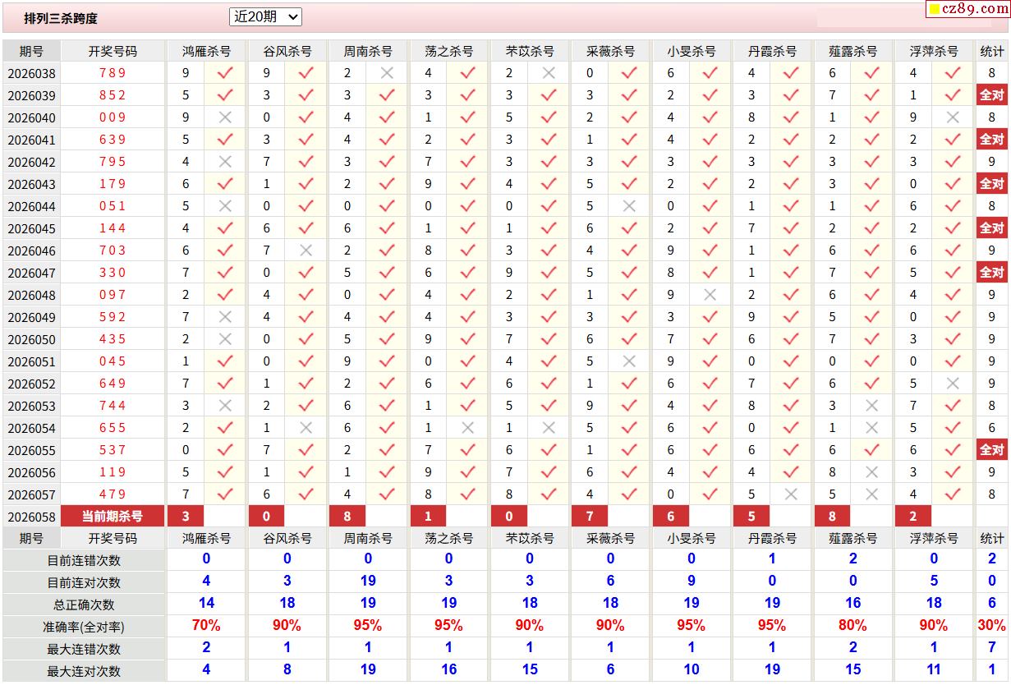
Task: Click the cz89.com site link
Action: click(975, 9)
